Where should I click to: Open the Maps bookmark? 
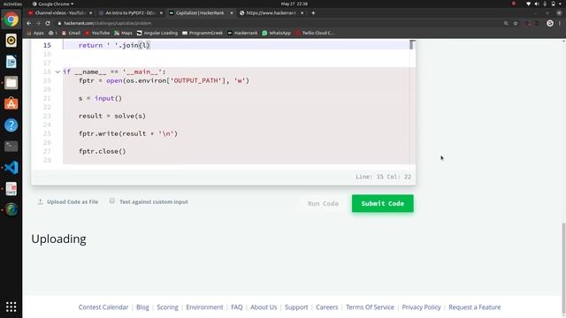point(123,33)
